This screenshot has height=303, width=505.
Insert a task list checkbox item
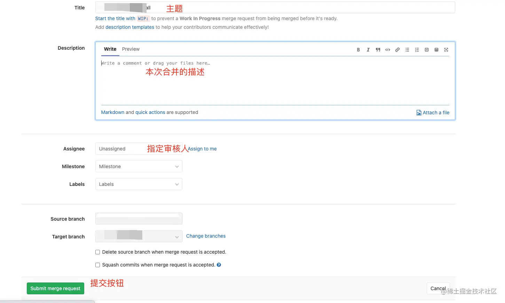[427, 50]
